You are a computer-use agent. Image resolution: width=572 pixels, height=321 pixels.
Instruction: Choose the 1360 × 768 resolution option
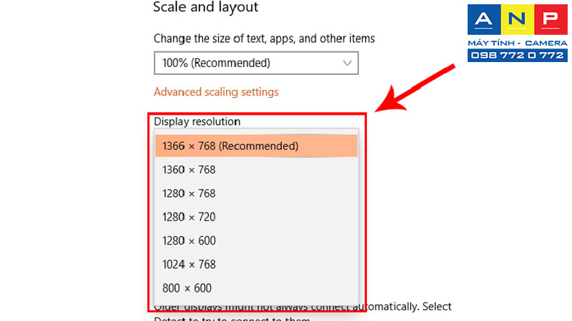[x=256, y=170]
